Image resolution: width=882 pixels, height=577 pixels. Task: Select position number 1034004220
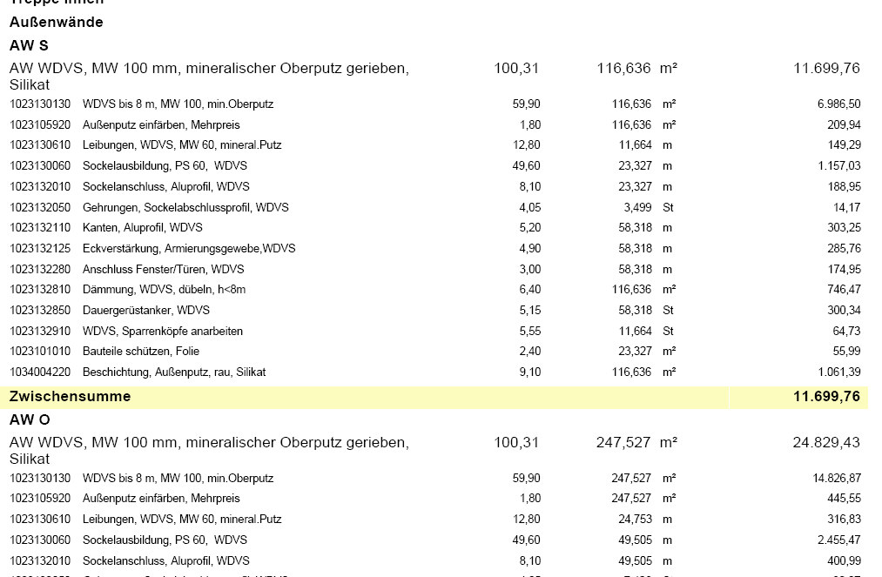tap(40, 372)
